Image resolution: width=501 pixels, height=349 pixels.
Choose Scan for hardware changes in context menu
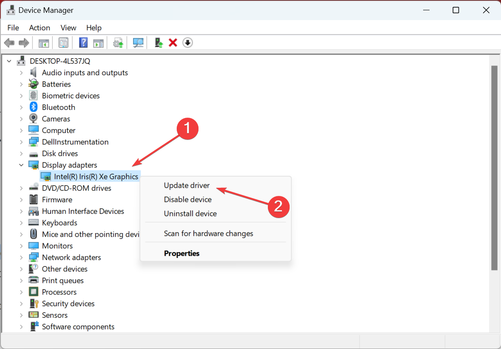(208, 234)
